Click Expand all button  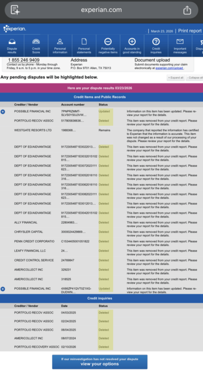click(x=176, y=78)
